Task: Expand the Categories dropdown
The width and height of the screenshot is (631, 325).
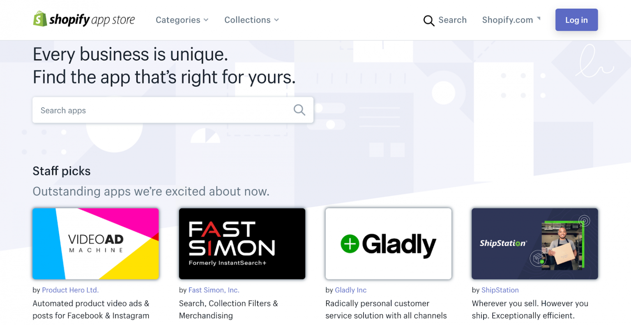Action: tap(182, 20)
